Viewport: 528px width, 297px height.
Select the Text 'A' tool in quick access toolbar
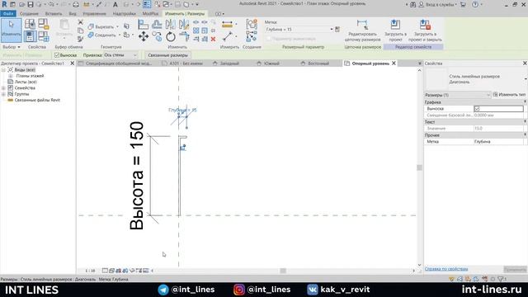(115, 4)
